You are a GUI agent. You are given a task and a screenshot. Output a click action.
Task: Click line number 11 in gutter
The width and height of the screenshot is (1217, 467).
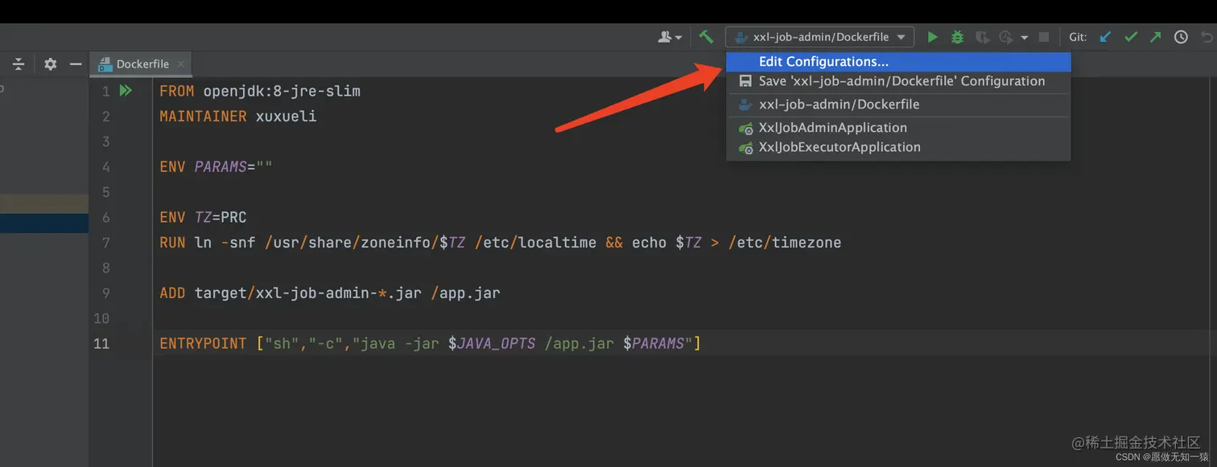pos(101,343)
